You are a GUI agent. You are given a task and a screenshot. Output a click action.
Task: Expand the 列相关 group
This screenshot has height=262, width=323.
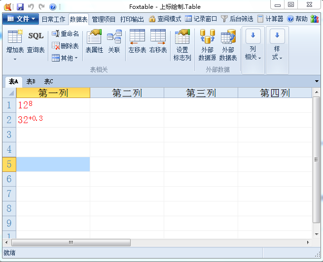coord(253,50)
